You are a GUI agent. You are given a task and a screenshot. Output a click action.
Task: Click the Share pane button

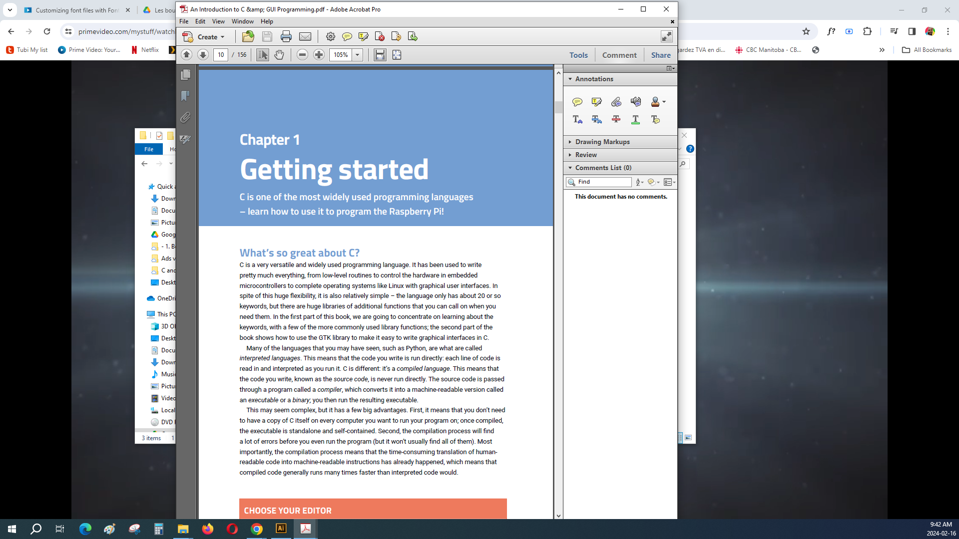pos(660,55)
